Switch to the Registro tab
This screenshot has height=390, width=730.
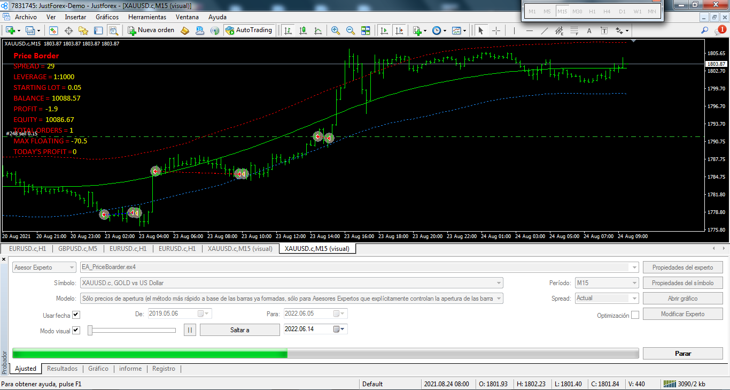coord(164,369)
